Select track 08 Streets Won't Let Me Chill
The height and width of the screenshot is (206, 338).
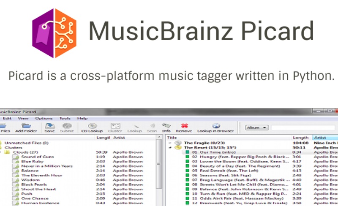point(240,184)
